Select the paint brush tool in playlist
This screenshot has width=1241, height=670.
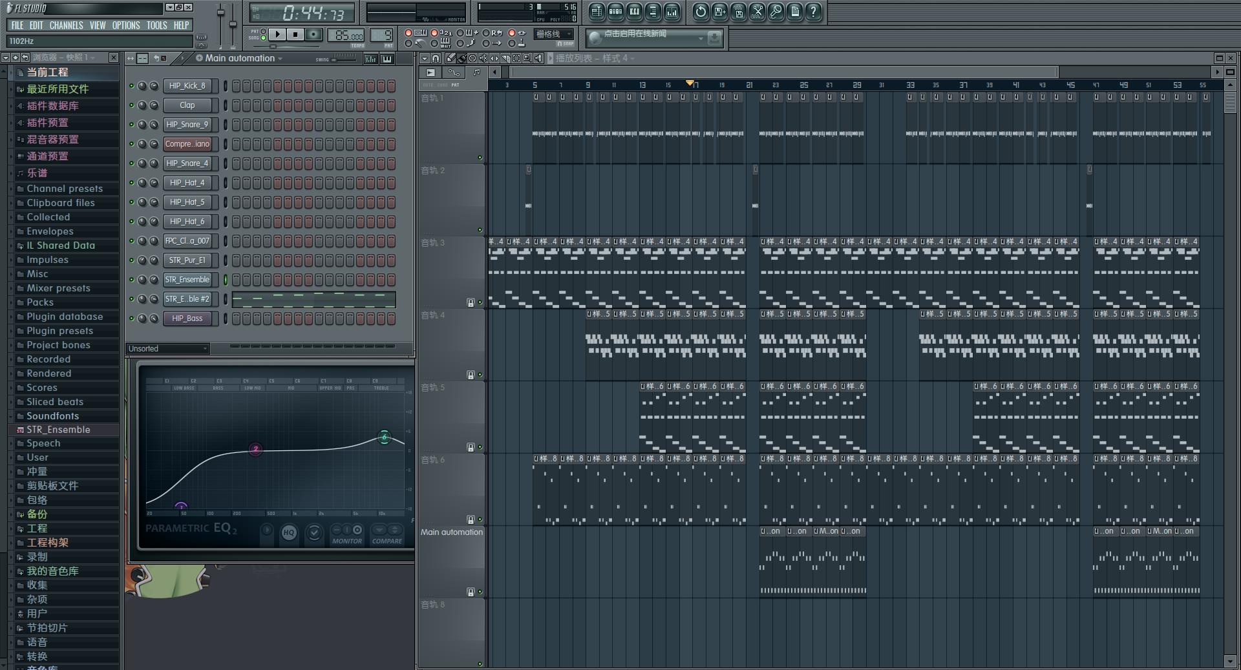coord(461,58)
